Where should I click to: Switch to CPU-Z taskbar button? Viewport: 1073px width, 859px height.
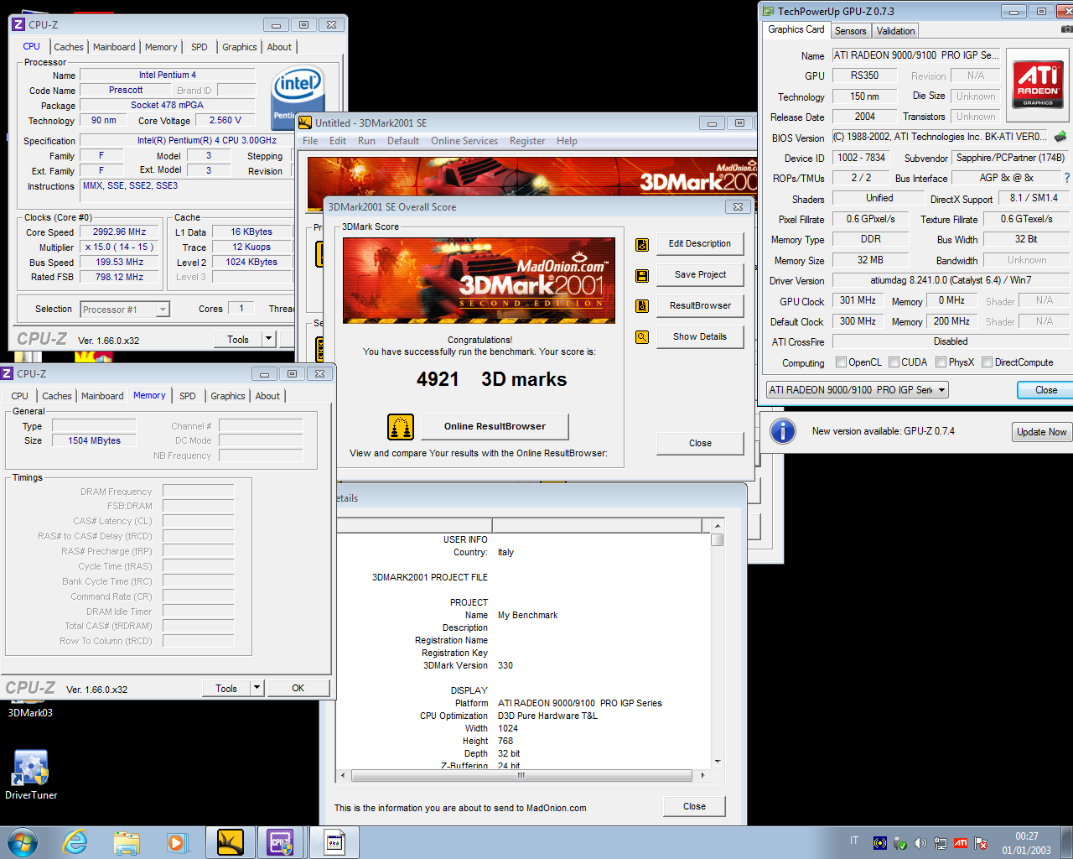pos(280,842)
